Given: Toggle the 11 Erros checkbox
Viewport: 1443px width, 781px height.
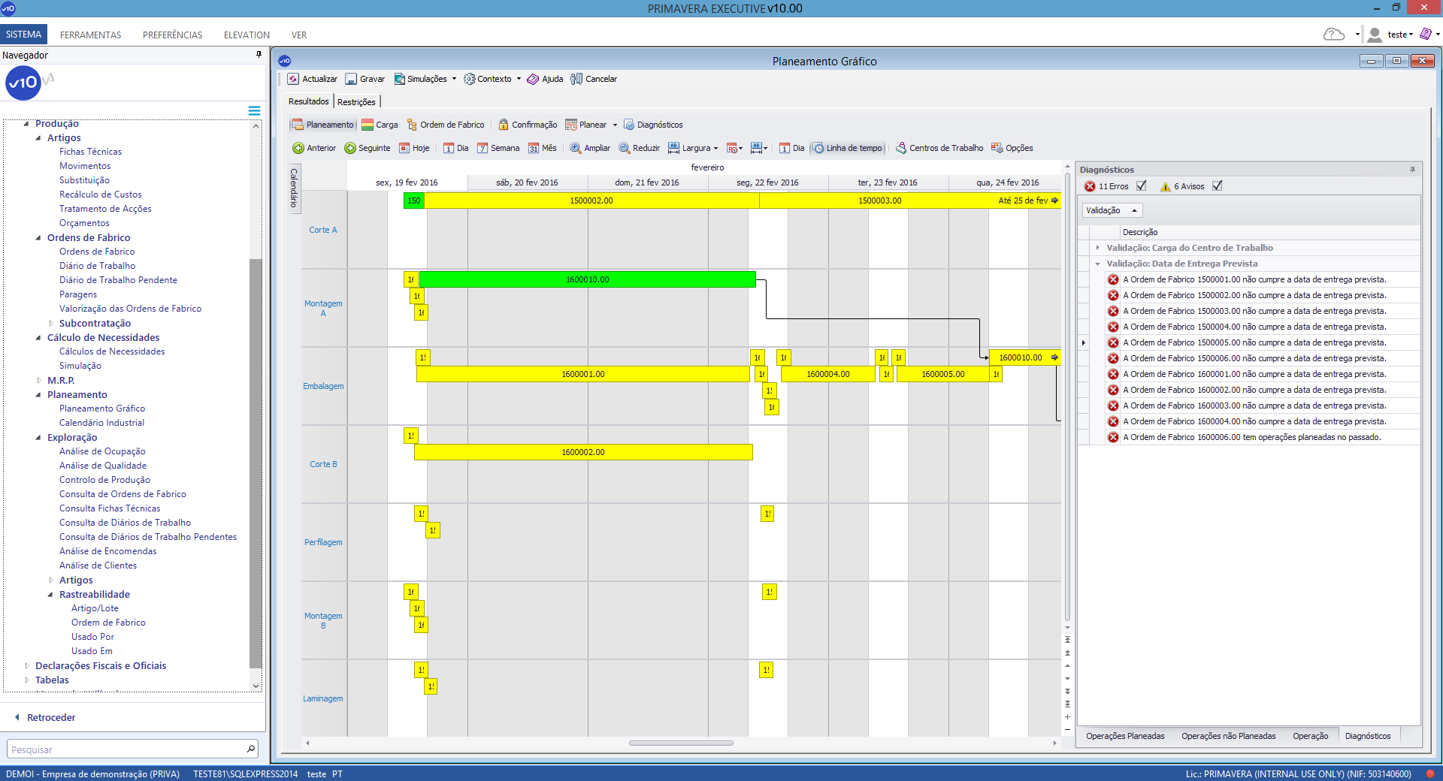Looking at the screenshot, I should click(1142, 185).
